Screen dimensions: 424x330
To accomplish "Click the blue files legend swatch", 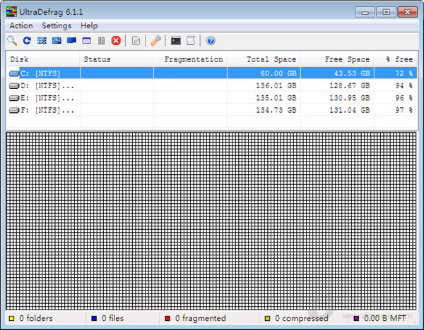I will click(94, 319).
